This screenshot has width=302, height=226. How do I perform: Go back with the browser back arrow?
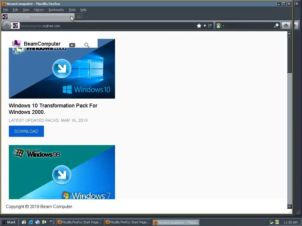pos(7,26)
